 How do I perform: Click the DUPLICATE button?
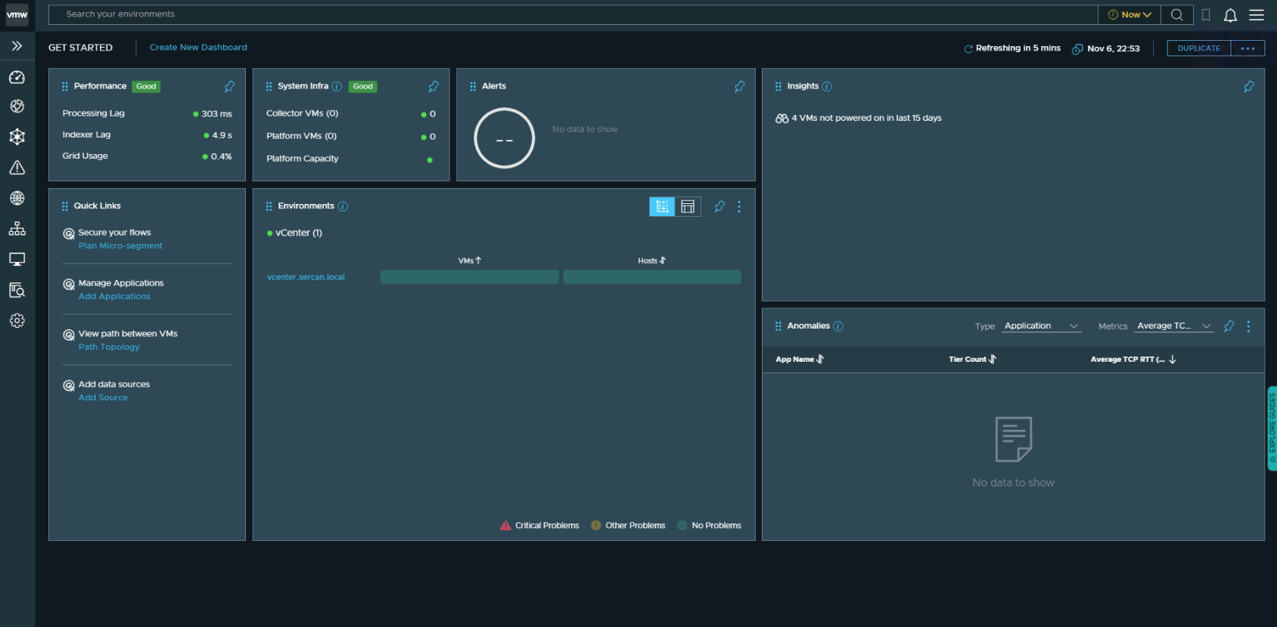[x=1198, y=48]
